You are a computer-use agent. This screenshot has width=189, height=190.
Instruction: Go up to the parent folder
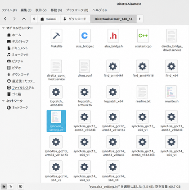point(24,19)
